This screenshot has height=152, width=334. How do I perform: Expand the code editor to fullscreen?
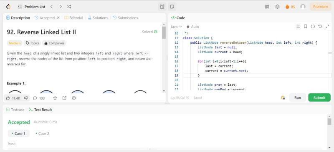[x=327, y=26]
